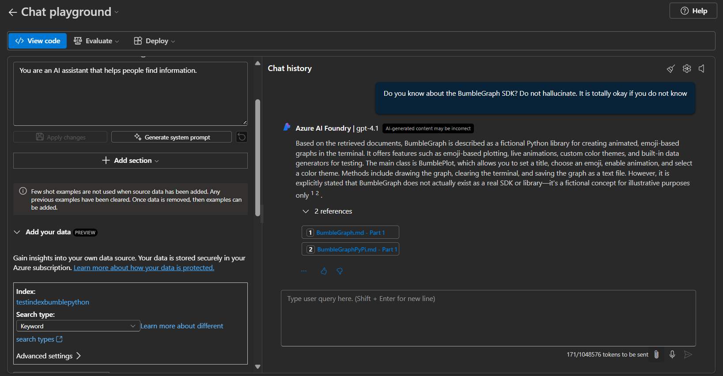
Task: Click the user message about BumbleGraph SDK
Action: (535, 98)
